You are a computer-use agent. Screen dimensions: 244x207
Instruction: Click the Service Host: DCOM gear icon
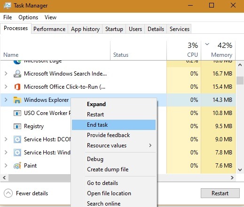click(x=17, y=139)
